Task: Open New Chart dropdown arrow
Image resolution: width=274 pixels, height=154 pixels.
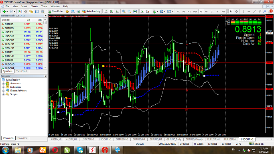Action: click(7, 12)
